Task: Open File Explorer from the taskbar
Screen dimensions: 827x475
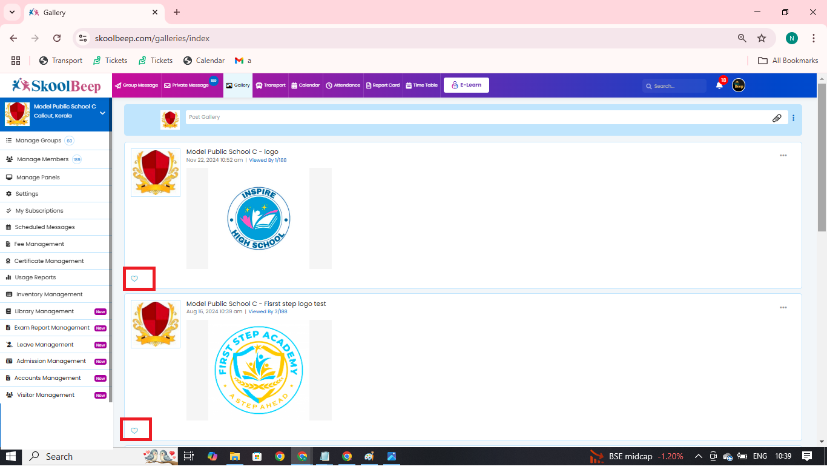Action: [x=235, y=456]
